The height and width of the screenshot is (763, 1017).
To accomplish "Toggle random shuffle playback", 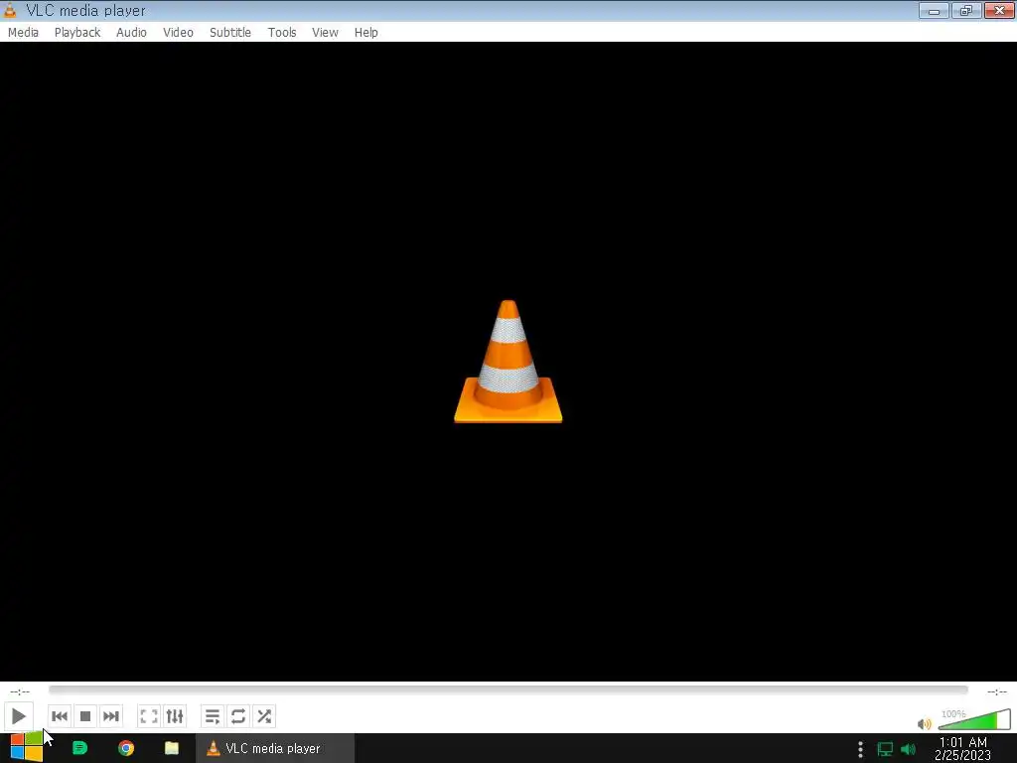I will click(264, 716).
